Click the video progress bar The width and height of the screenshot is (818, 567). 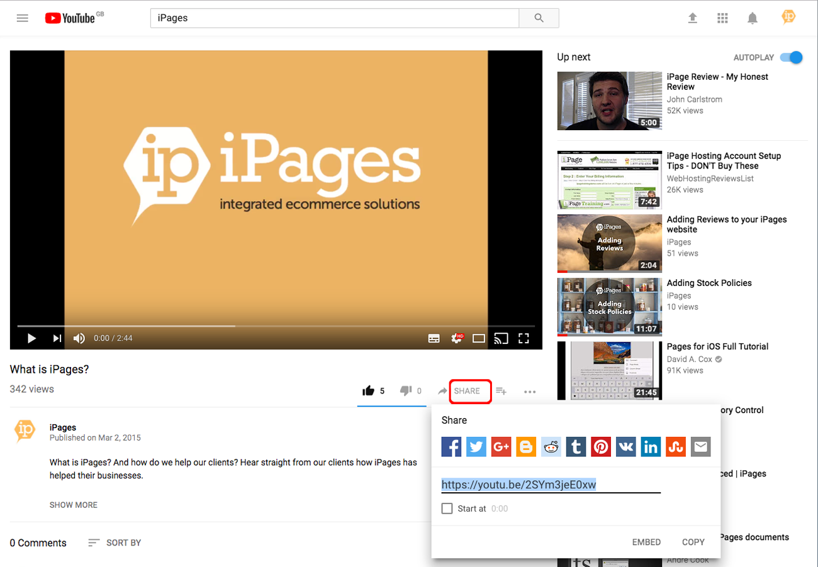276,326
